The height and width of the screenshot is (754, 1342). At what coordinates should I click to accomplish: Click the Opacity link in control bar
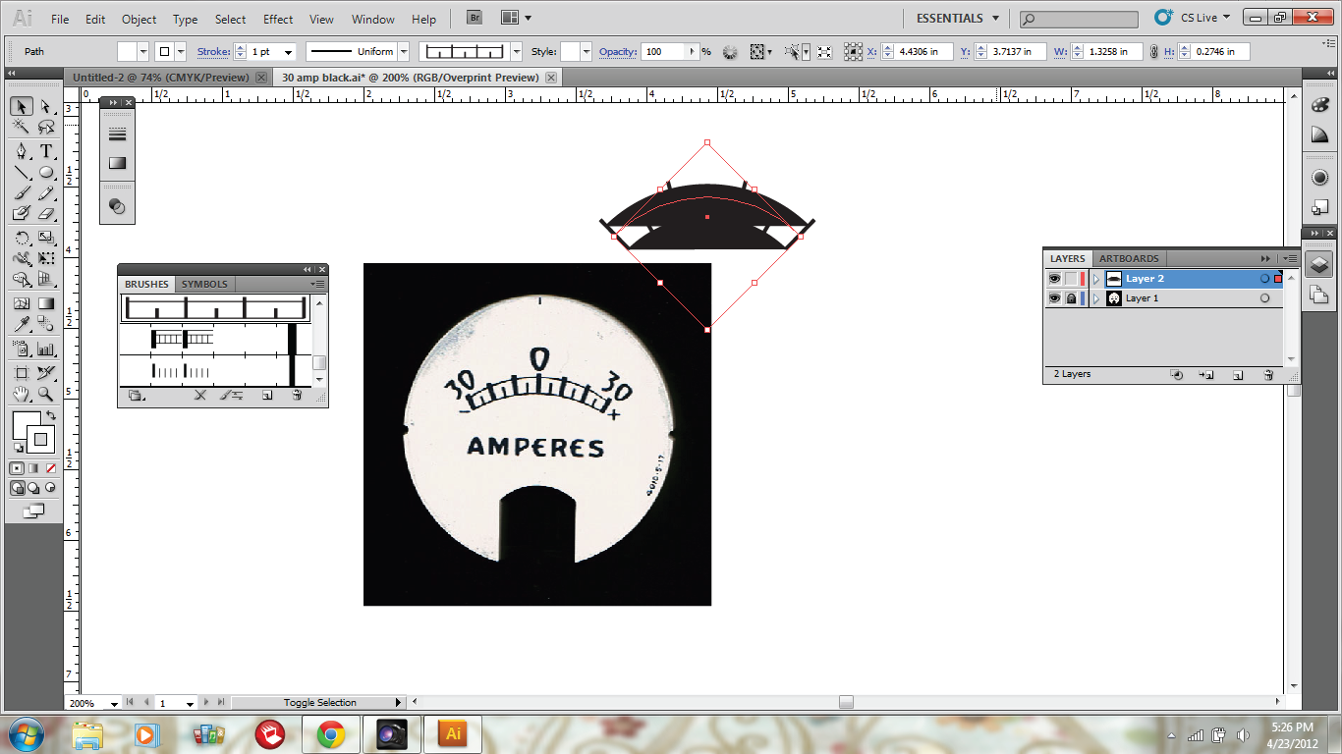[617, 52]
